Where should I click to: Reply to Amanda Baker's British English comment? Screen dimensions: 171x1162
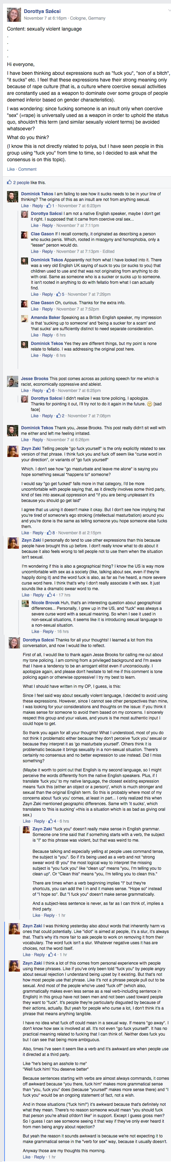[x=47, y=335]
